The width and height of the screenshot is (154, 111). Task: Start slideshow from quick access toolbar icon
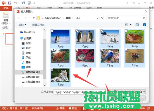coord(29,3)
